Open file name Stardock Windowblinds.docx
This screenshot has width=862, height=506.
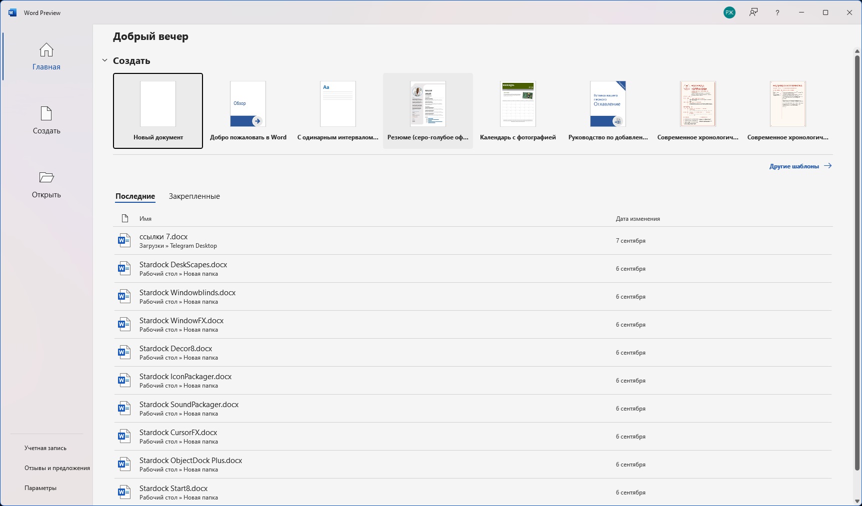click(187, 293)
